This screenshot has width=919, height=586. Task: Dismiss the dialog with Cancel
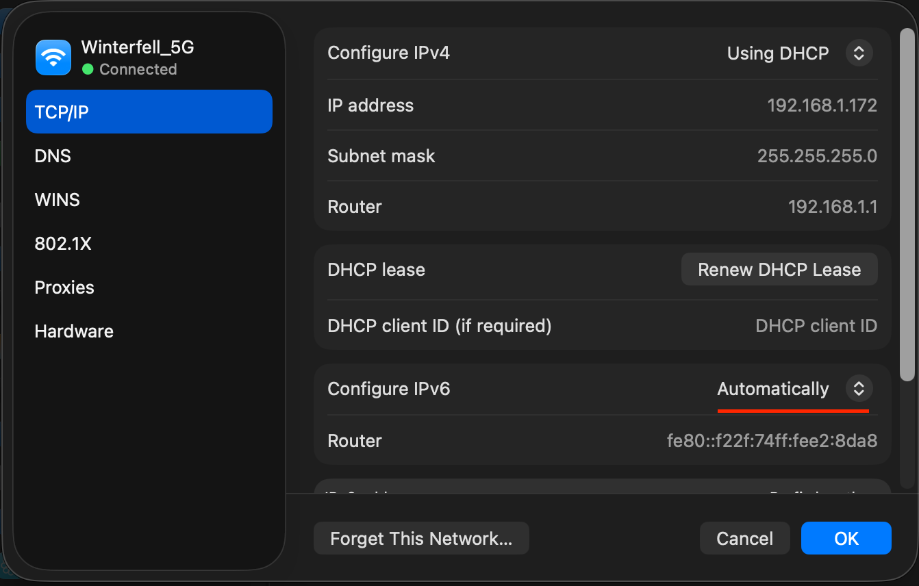[745, 538]
